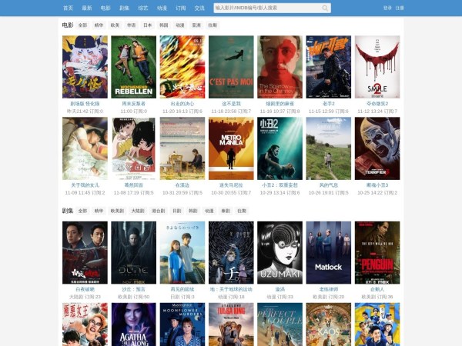This screenshot has height=346, width=462.
Task: Open the Matlock series poster
Action: (x=328, y=253)
